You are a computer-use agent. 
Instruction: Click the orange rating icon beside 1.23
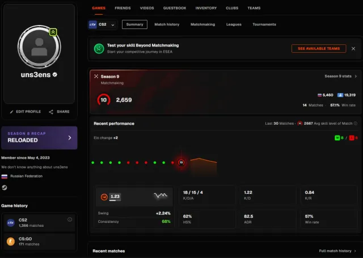click(104, 197)
